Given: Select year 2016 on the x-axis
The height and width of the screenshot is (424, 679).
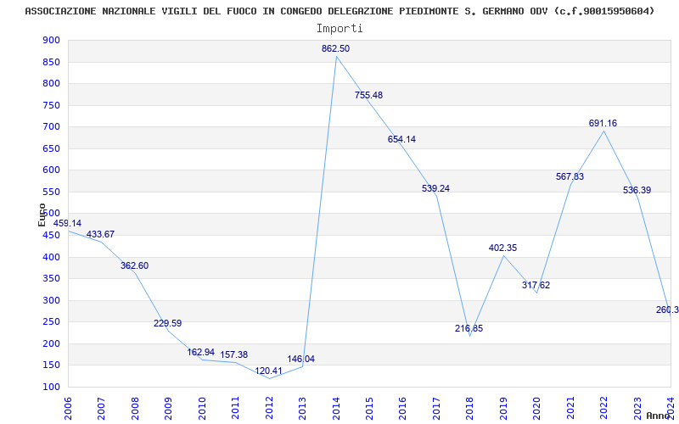Looking at the screenshot, I should point(402,408).
